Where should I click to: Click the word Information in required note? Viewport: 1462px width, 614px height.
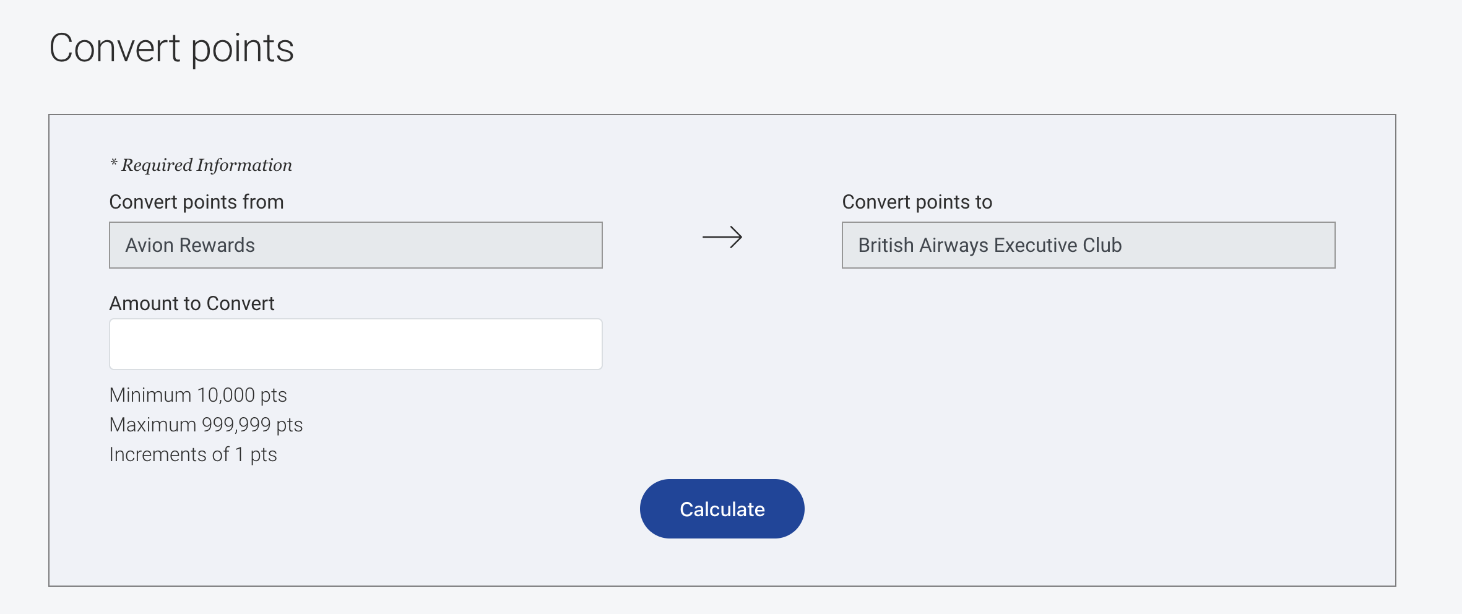click(244, 165)
